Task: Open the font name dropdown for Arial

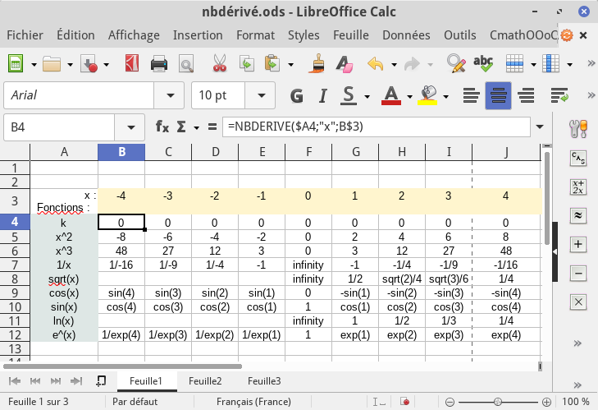Action: tap(169, 95)
